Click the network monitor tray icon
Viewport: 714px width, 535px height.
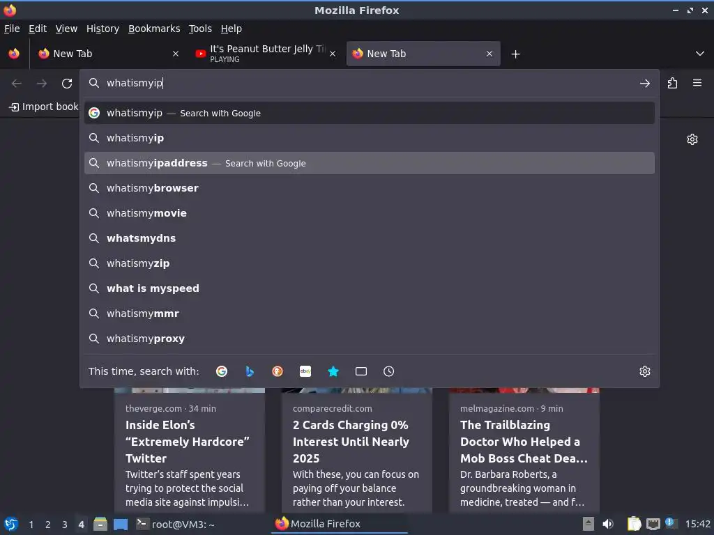653,524
